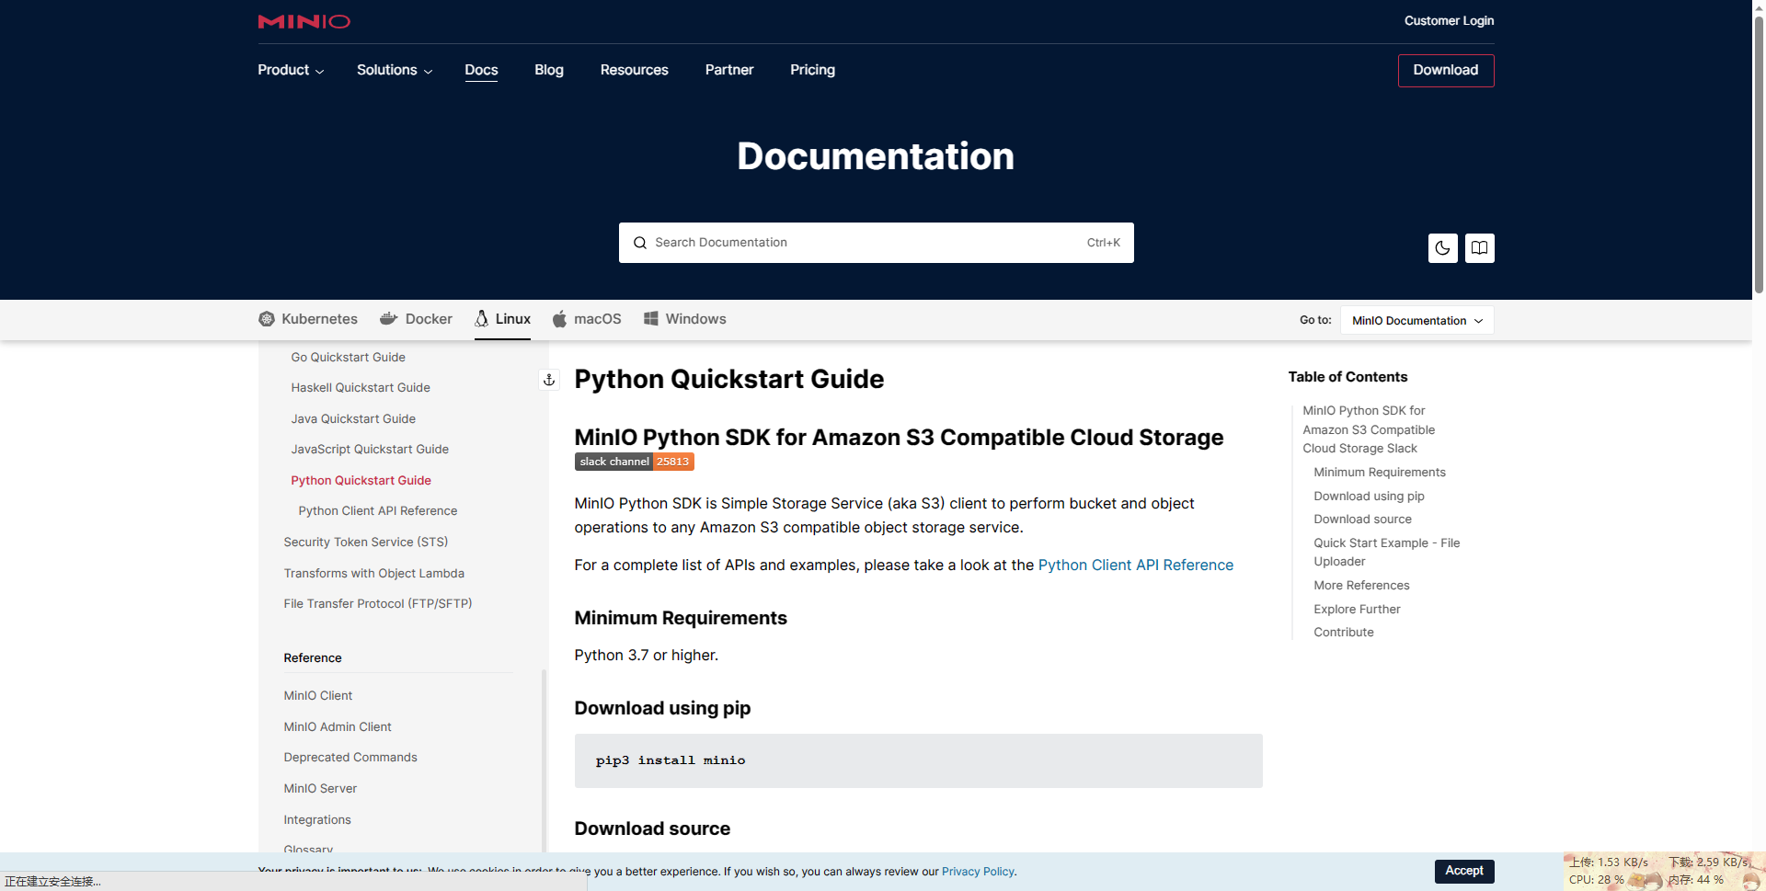This screenshot has width=1766, height=891.
Task: Focus the Search Documentation field
Action: coord(876,243)
